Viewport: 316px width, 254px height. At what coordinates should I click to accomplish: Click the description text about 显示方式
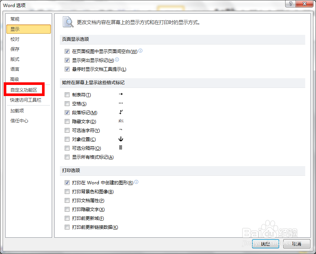coord(138,22)
